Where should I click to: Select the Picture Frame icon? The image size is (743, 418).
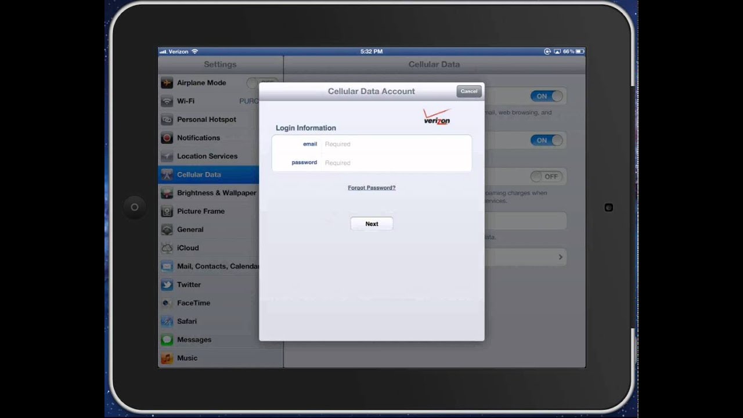[x=167, y=211]
